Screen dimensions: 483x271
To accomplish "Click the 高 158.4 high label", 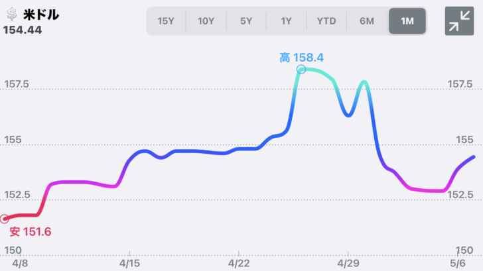I will pos(301,58).
